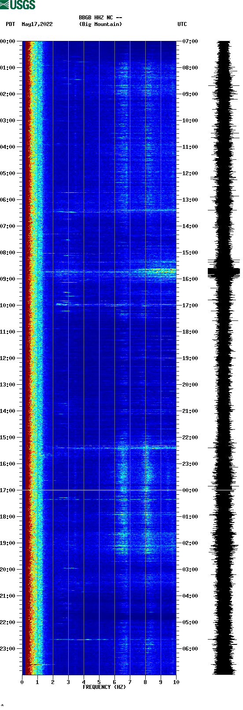Click the 08:00 UTC time label
The width and height of the screenshot is (243, 710).
[x=190, y=68]
